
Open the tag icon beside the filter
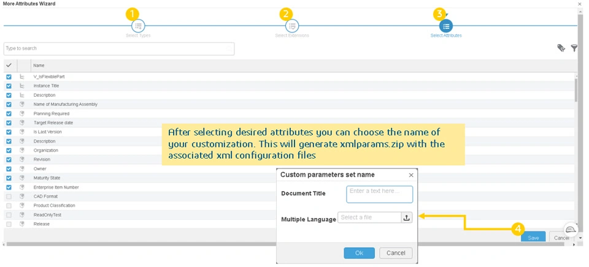(561, 48)
